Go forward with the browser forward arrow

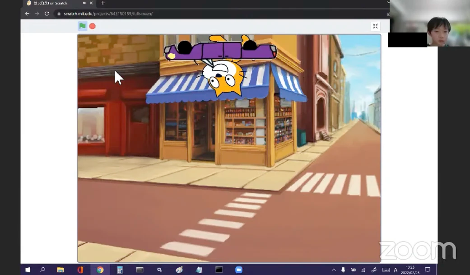pos(37,14)
